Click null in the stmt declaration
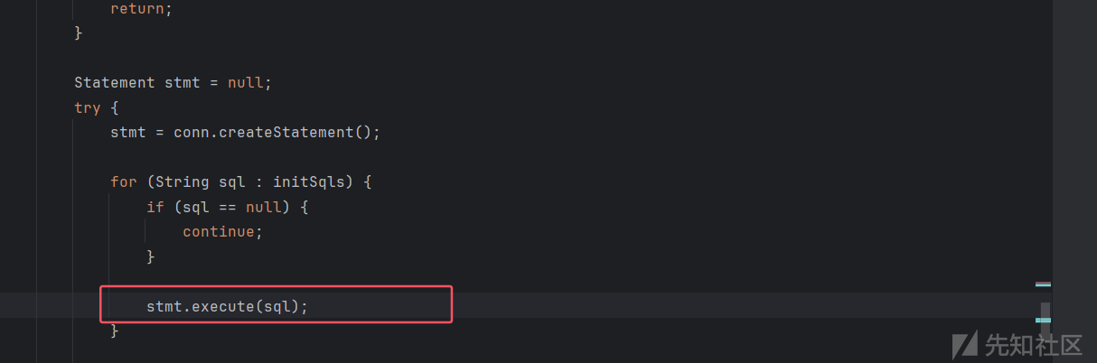The width and height of the screenshot is (1097, 363). pyautogui.click(x=246, y=82)
